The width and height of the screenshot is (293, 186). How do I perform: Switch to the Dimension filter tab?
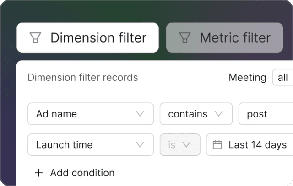(x=88, y=37)
